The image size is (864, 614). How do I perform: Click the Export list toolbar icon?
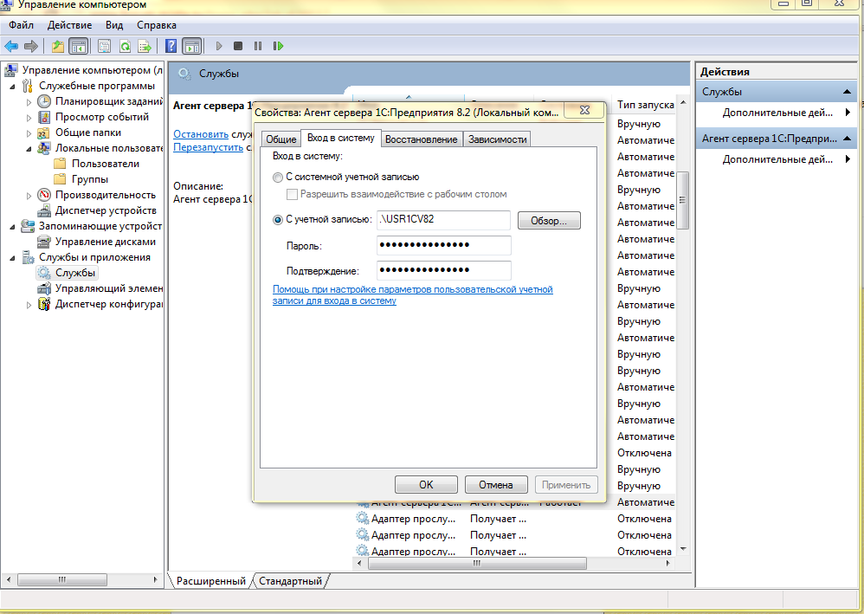click(x=145, y=46)
